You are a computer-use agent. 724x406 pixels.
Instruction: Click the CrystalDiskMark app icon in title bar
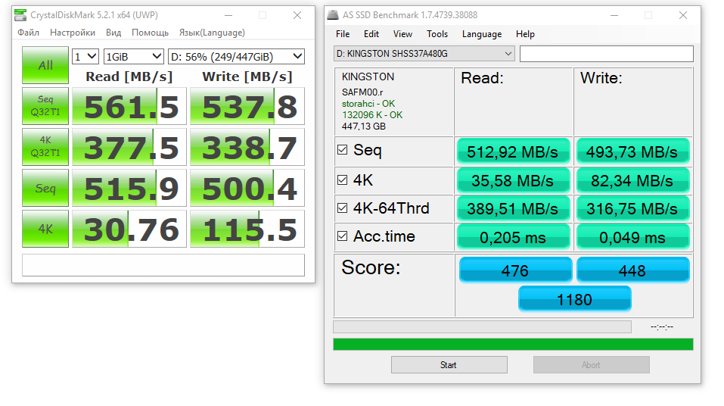tap(20, 15)
